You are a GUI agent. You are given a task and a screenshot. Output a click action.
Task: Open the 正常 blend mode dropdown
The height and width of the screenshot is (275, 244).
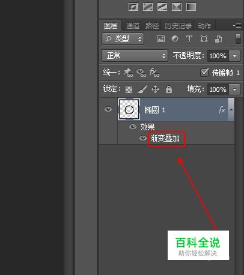tap(135, 55)
